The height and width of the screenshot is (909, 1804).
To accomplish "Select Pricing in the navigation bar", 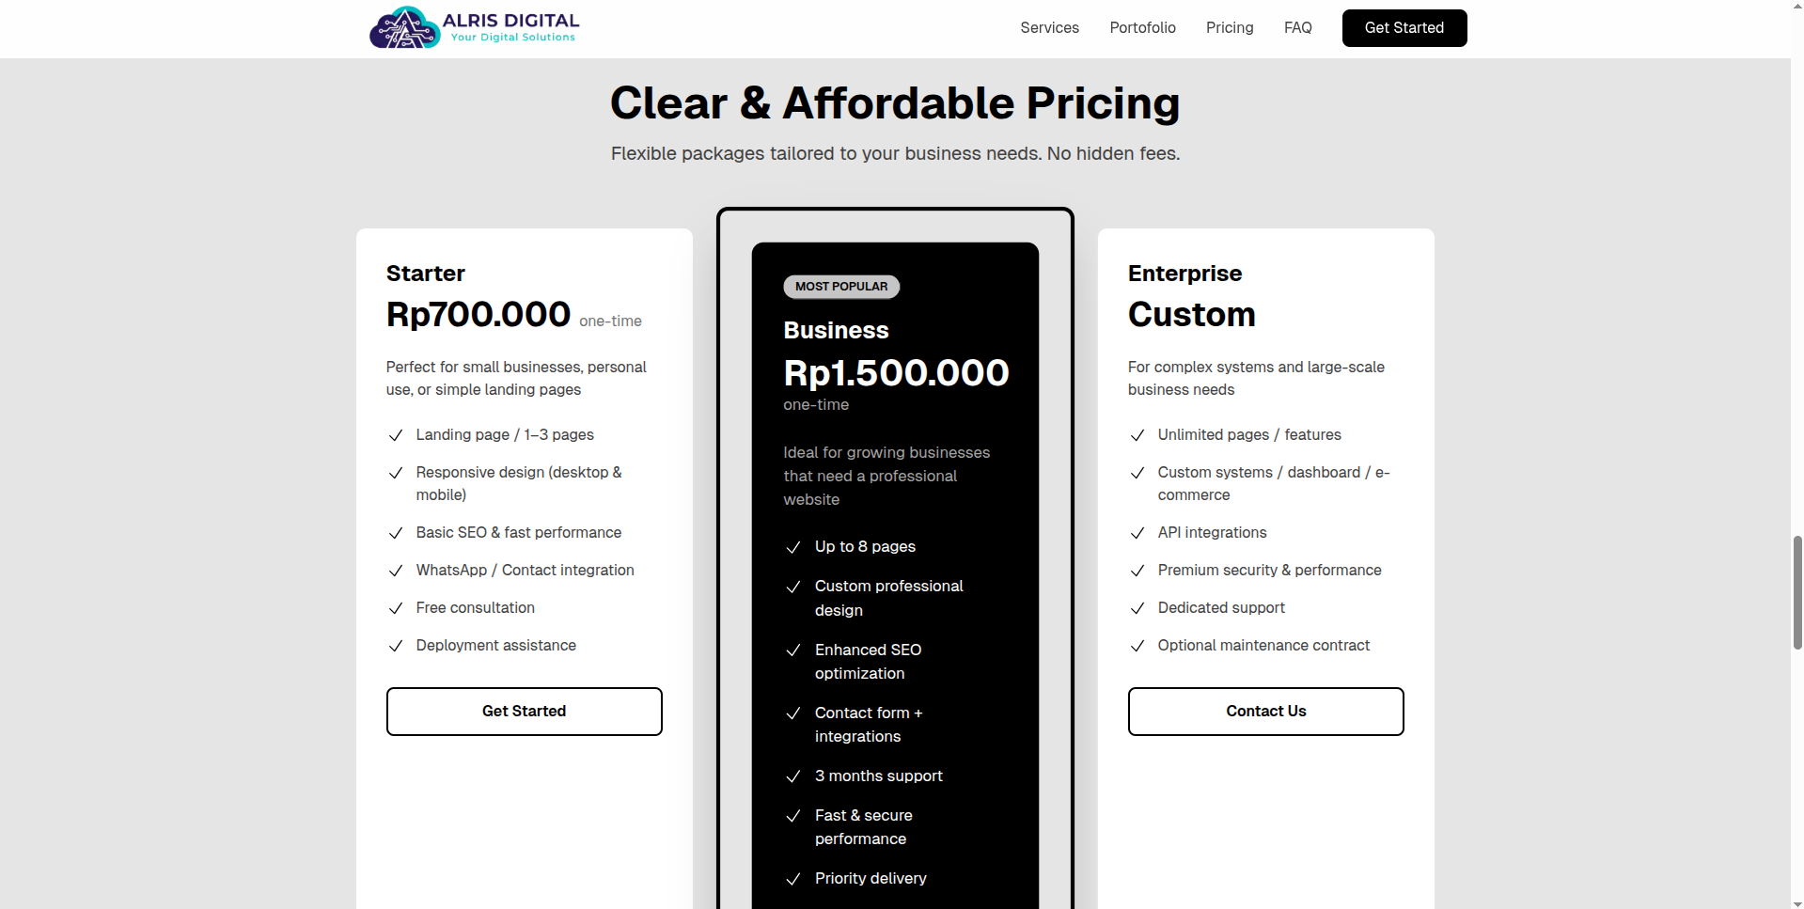I will point(1230,28).
